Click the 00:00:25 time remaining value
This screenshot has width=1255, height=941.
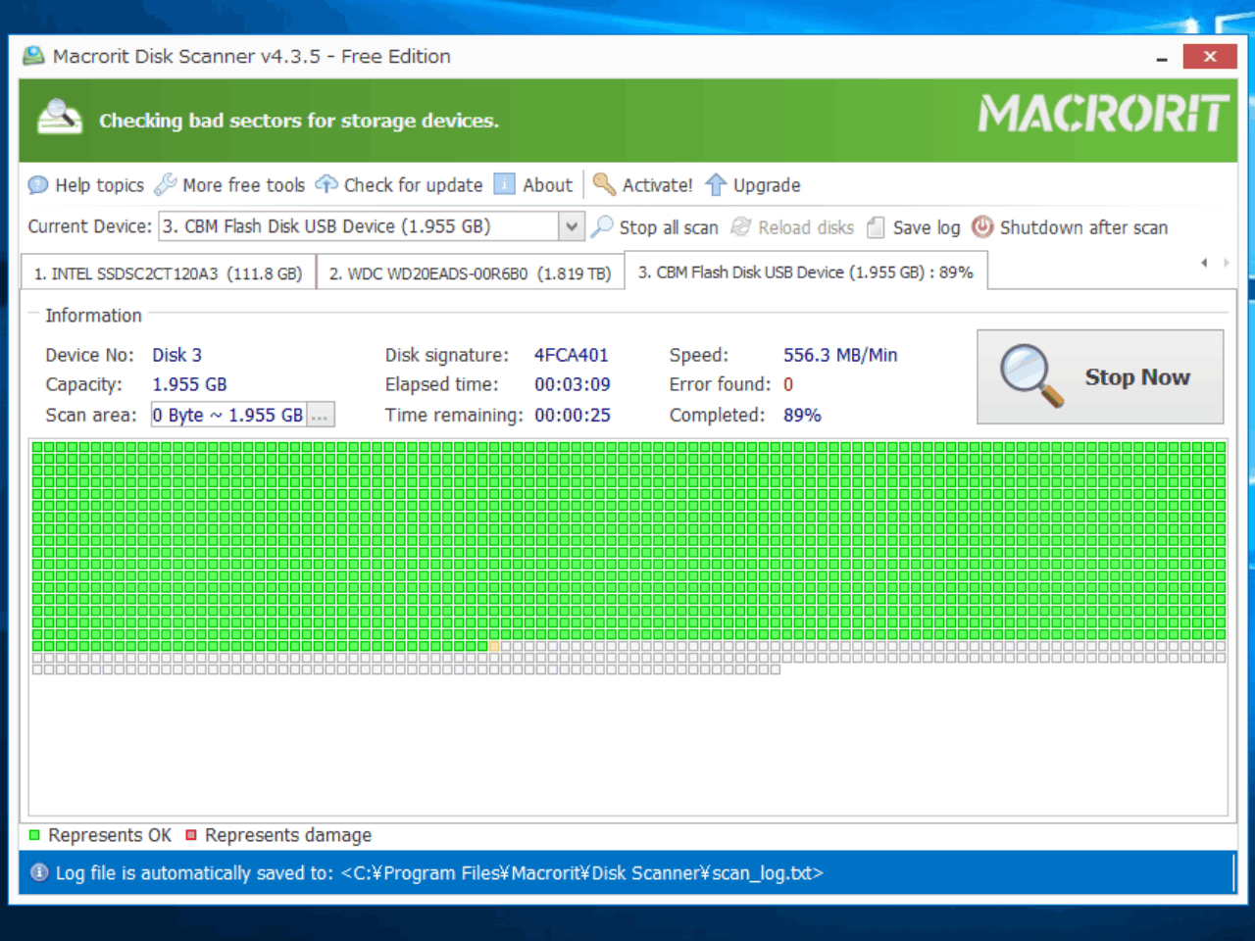pos(573,415)
